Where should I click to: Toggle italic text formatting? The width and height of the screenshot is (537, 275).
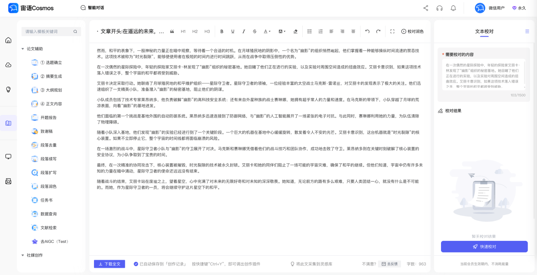coord(244,31)
